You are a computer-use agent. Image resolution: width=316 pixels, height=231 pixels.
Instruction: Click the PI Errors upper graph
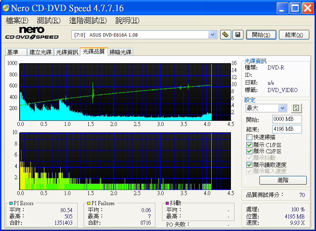(x=125, y=92)
